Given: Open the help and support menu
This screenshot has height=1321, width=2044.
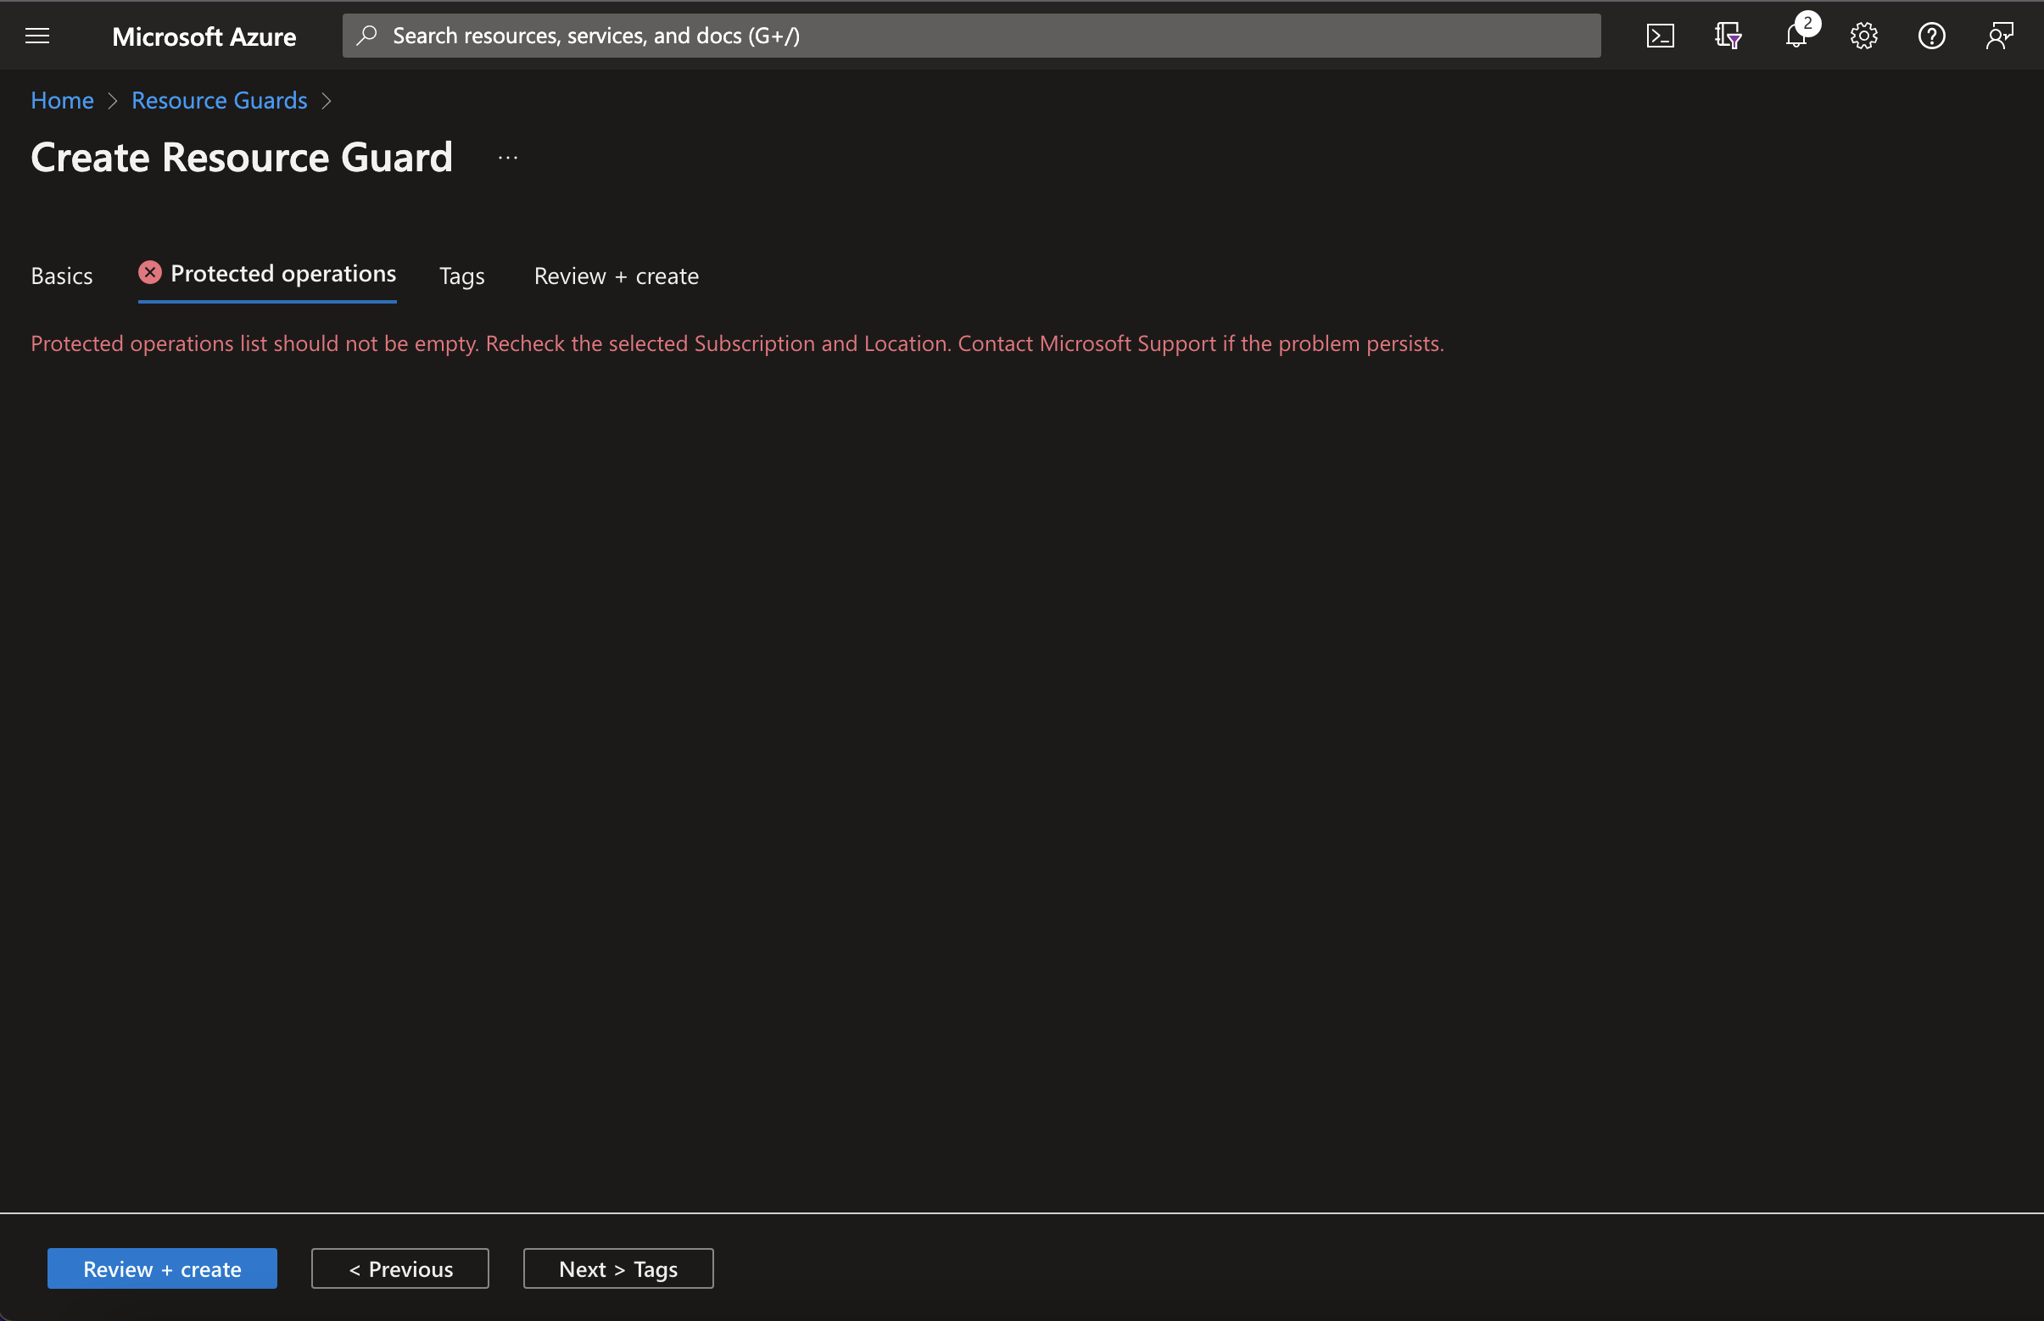Looking at the screenshot, I should [1930, 35].
